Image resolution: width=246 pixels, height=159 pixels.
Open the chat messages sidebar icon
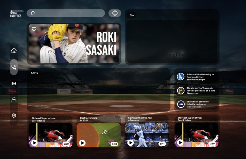pyautogui.click(x=14, y=67)
